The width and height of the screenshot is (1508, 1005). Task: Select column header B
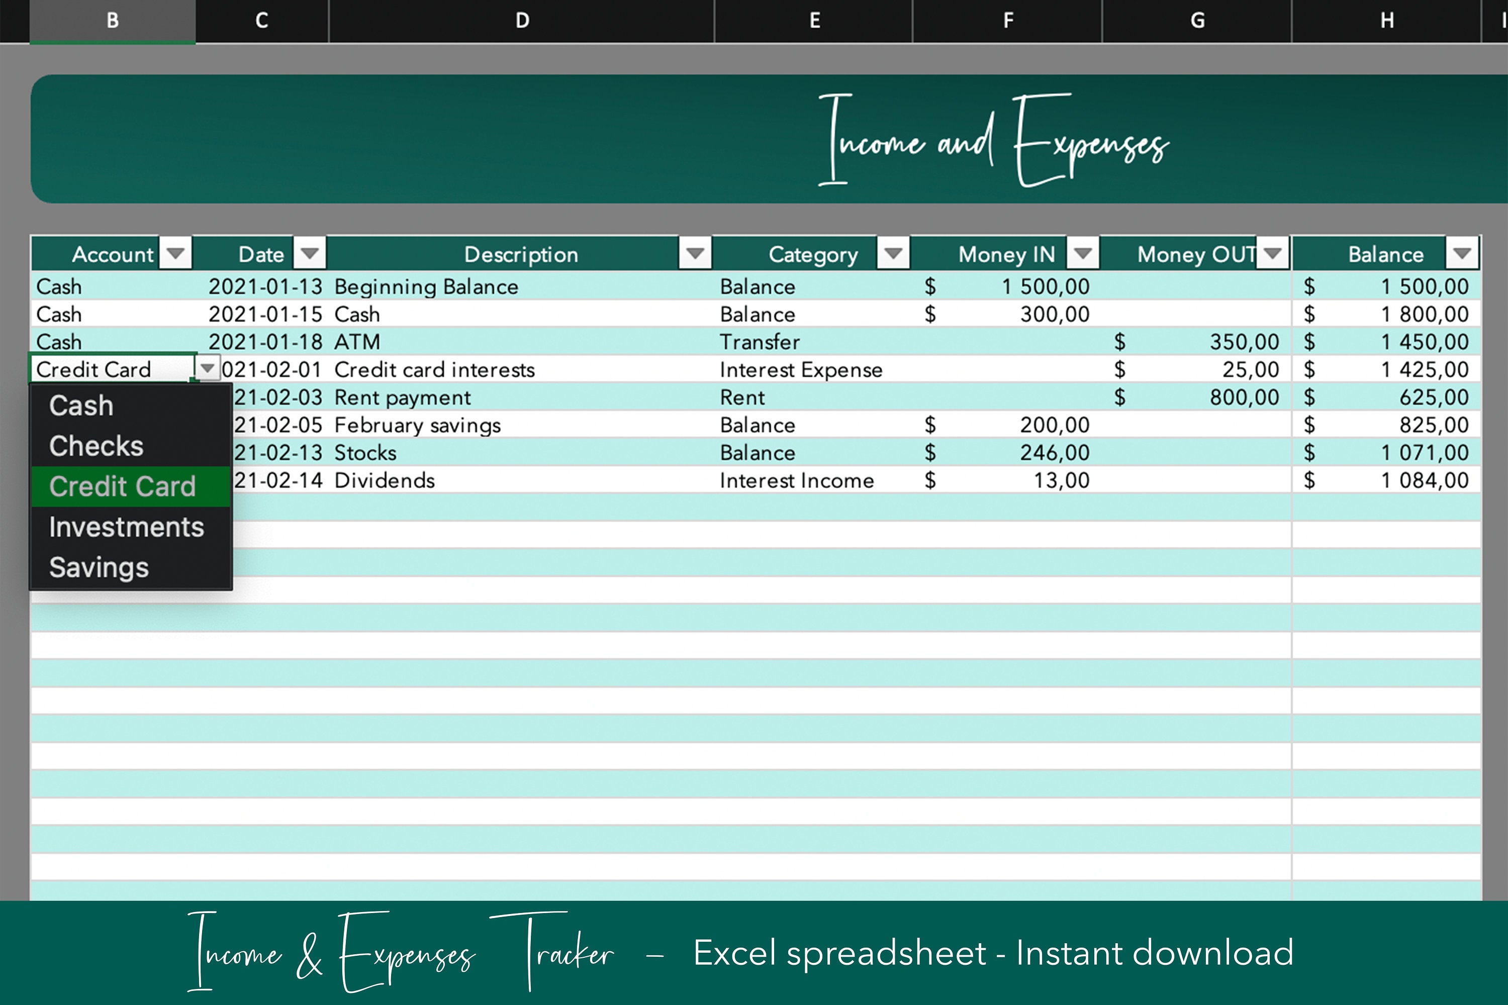tap(112, 20)
